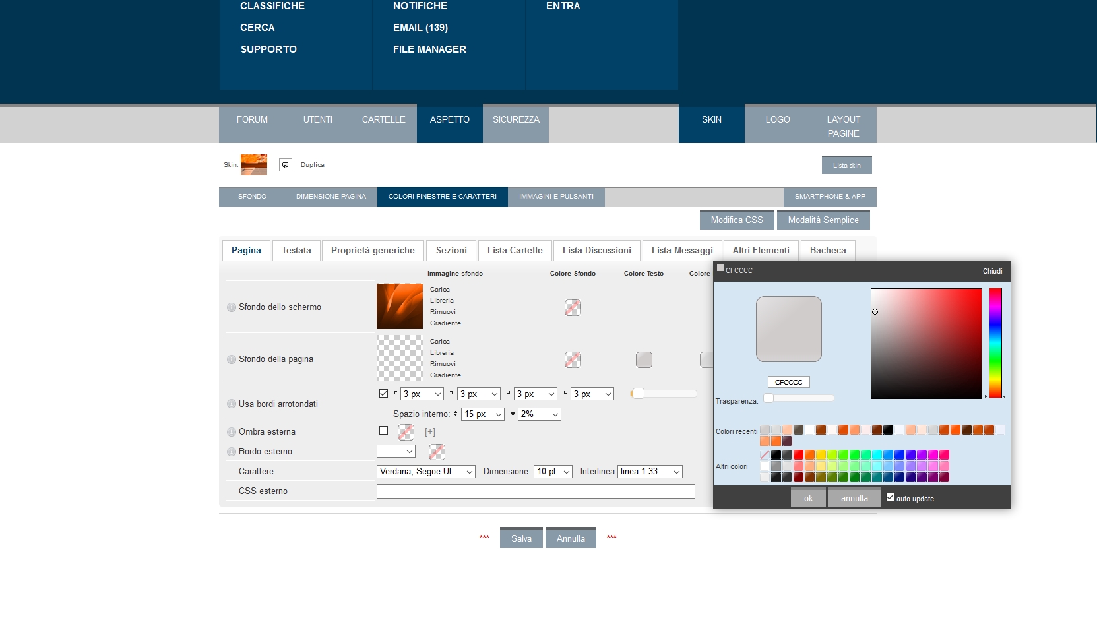
Task: Uncheck the Usa bordi arrotondati checkbox
Action: (383, 394)
